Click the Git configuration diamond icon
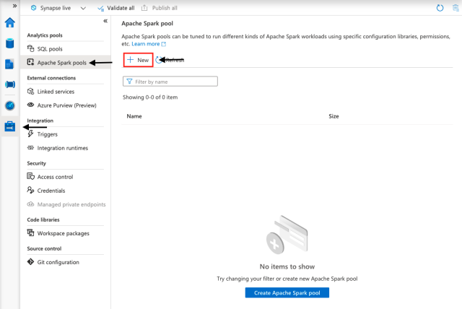This screenshot has width=462, height=309. (30, 261)
